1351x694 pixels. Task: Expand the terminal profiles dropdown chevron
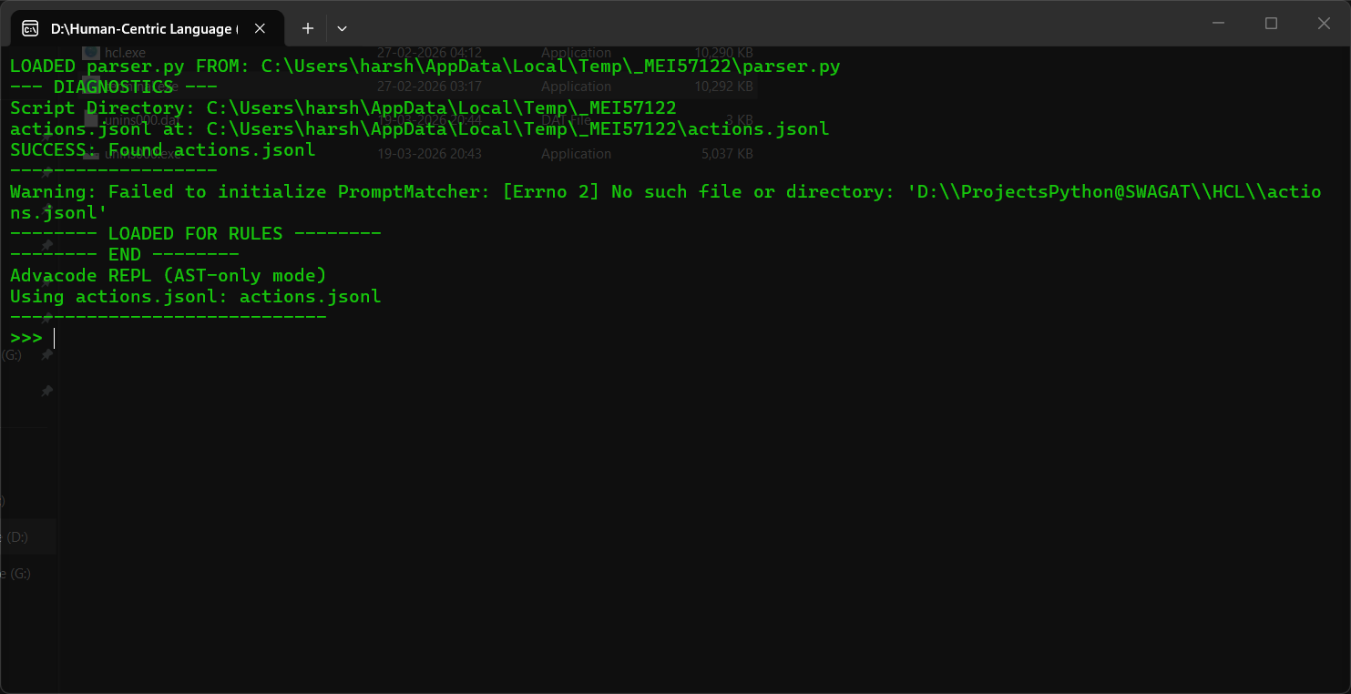(342, 28)
